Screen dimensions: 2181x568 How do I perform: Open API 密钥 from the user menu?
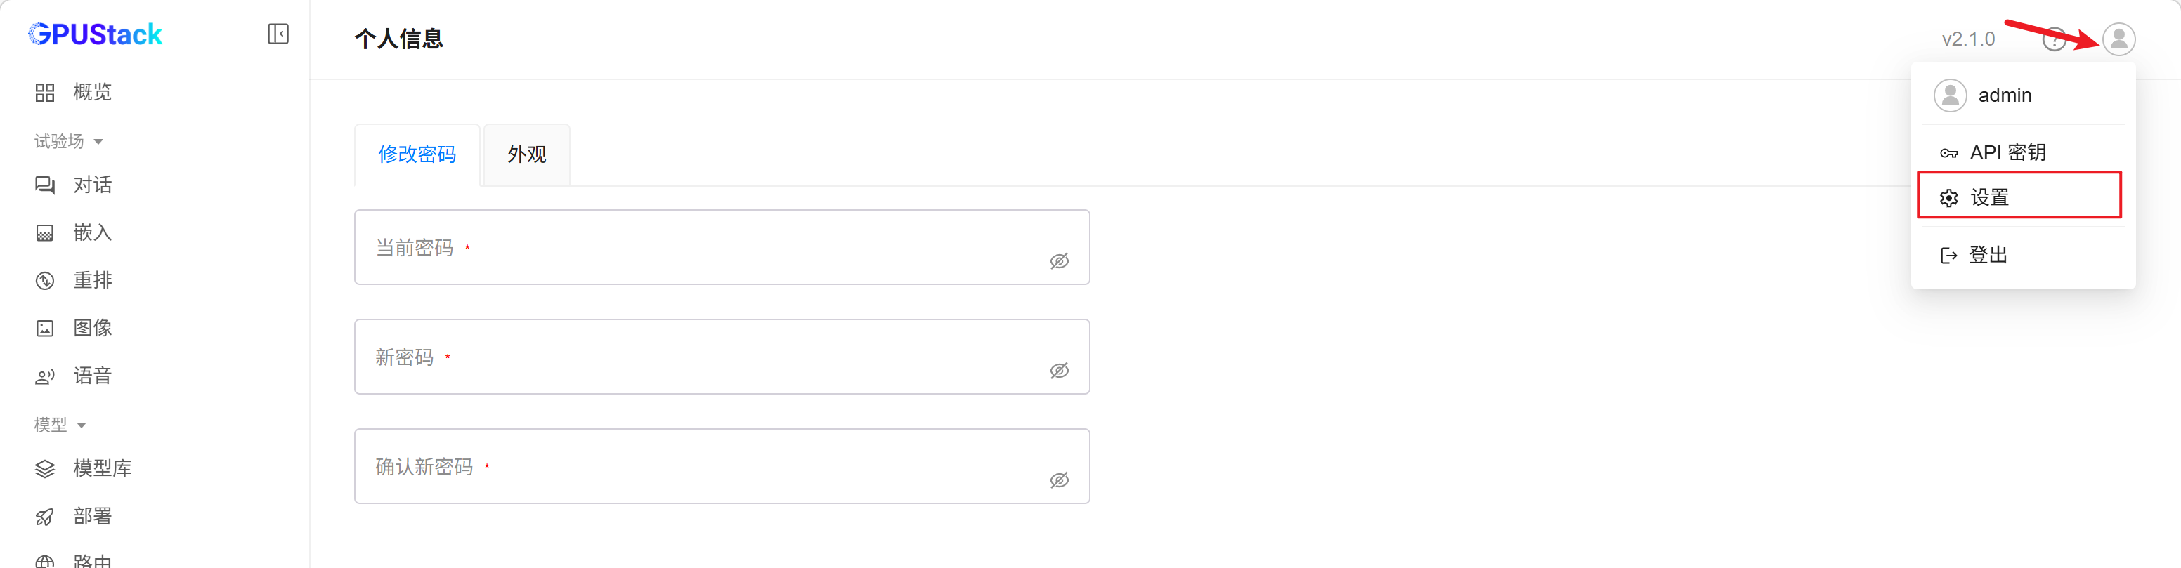click(x=2007, y=152)
